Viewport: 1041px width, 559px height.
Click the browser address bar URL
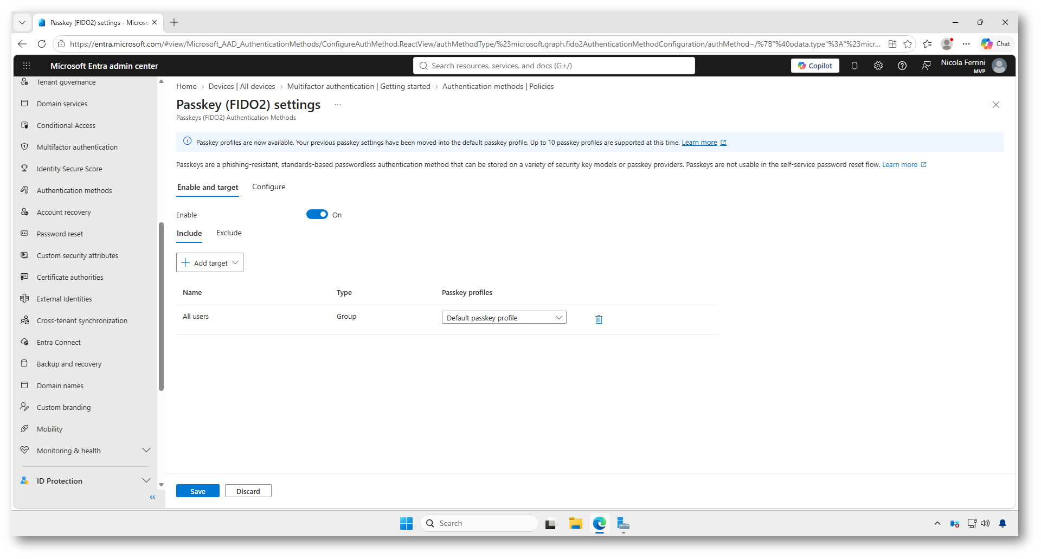tap(475, 44)
